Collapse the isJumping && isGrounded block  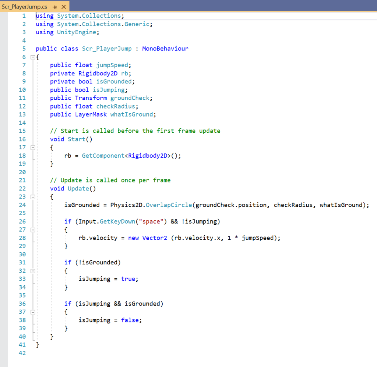point(32,312)
